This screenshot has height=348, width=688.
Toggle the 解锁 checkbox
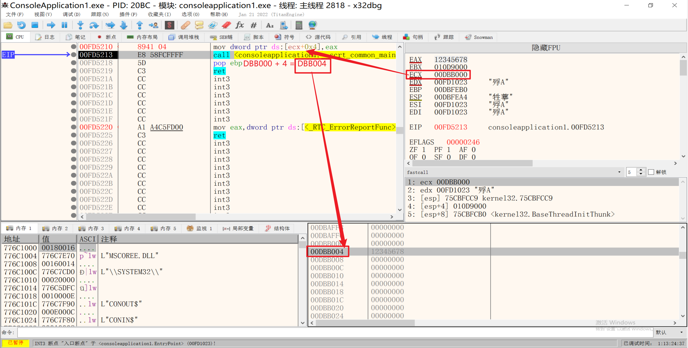tap(651, 172)
